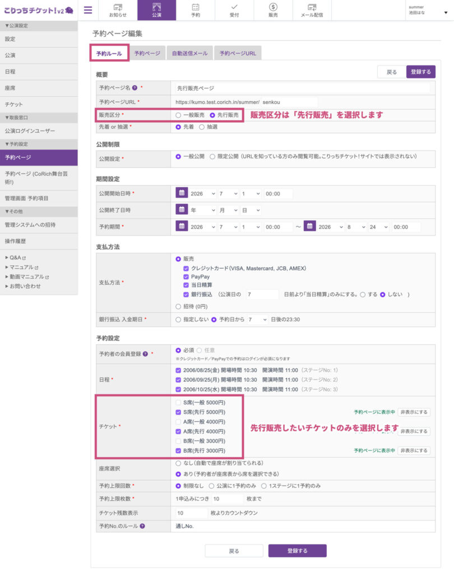Select 限定公開 radio option
Viewport: 454px width, 573px height.
pos(212,157)
